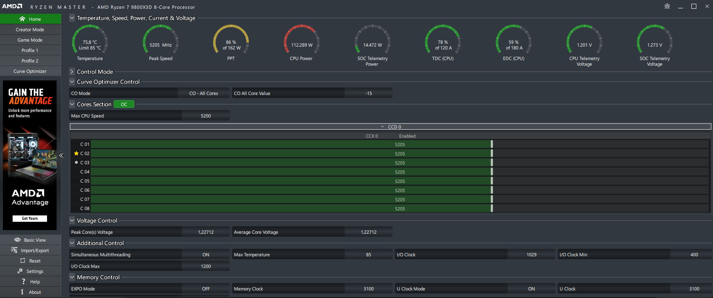Click the Reset icon in sidebar

pos(23,261)
